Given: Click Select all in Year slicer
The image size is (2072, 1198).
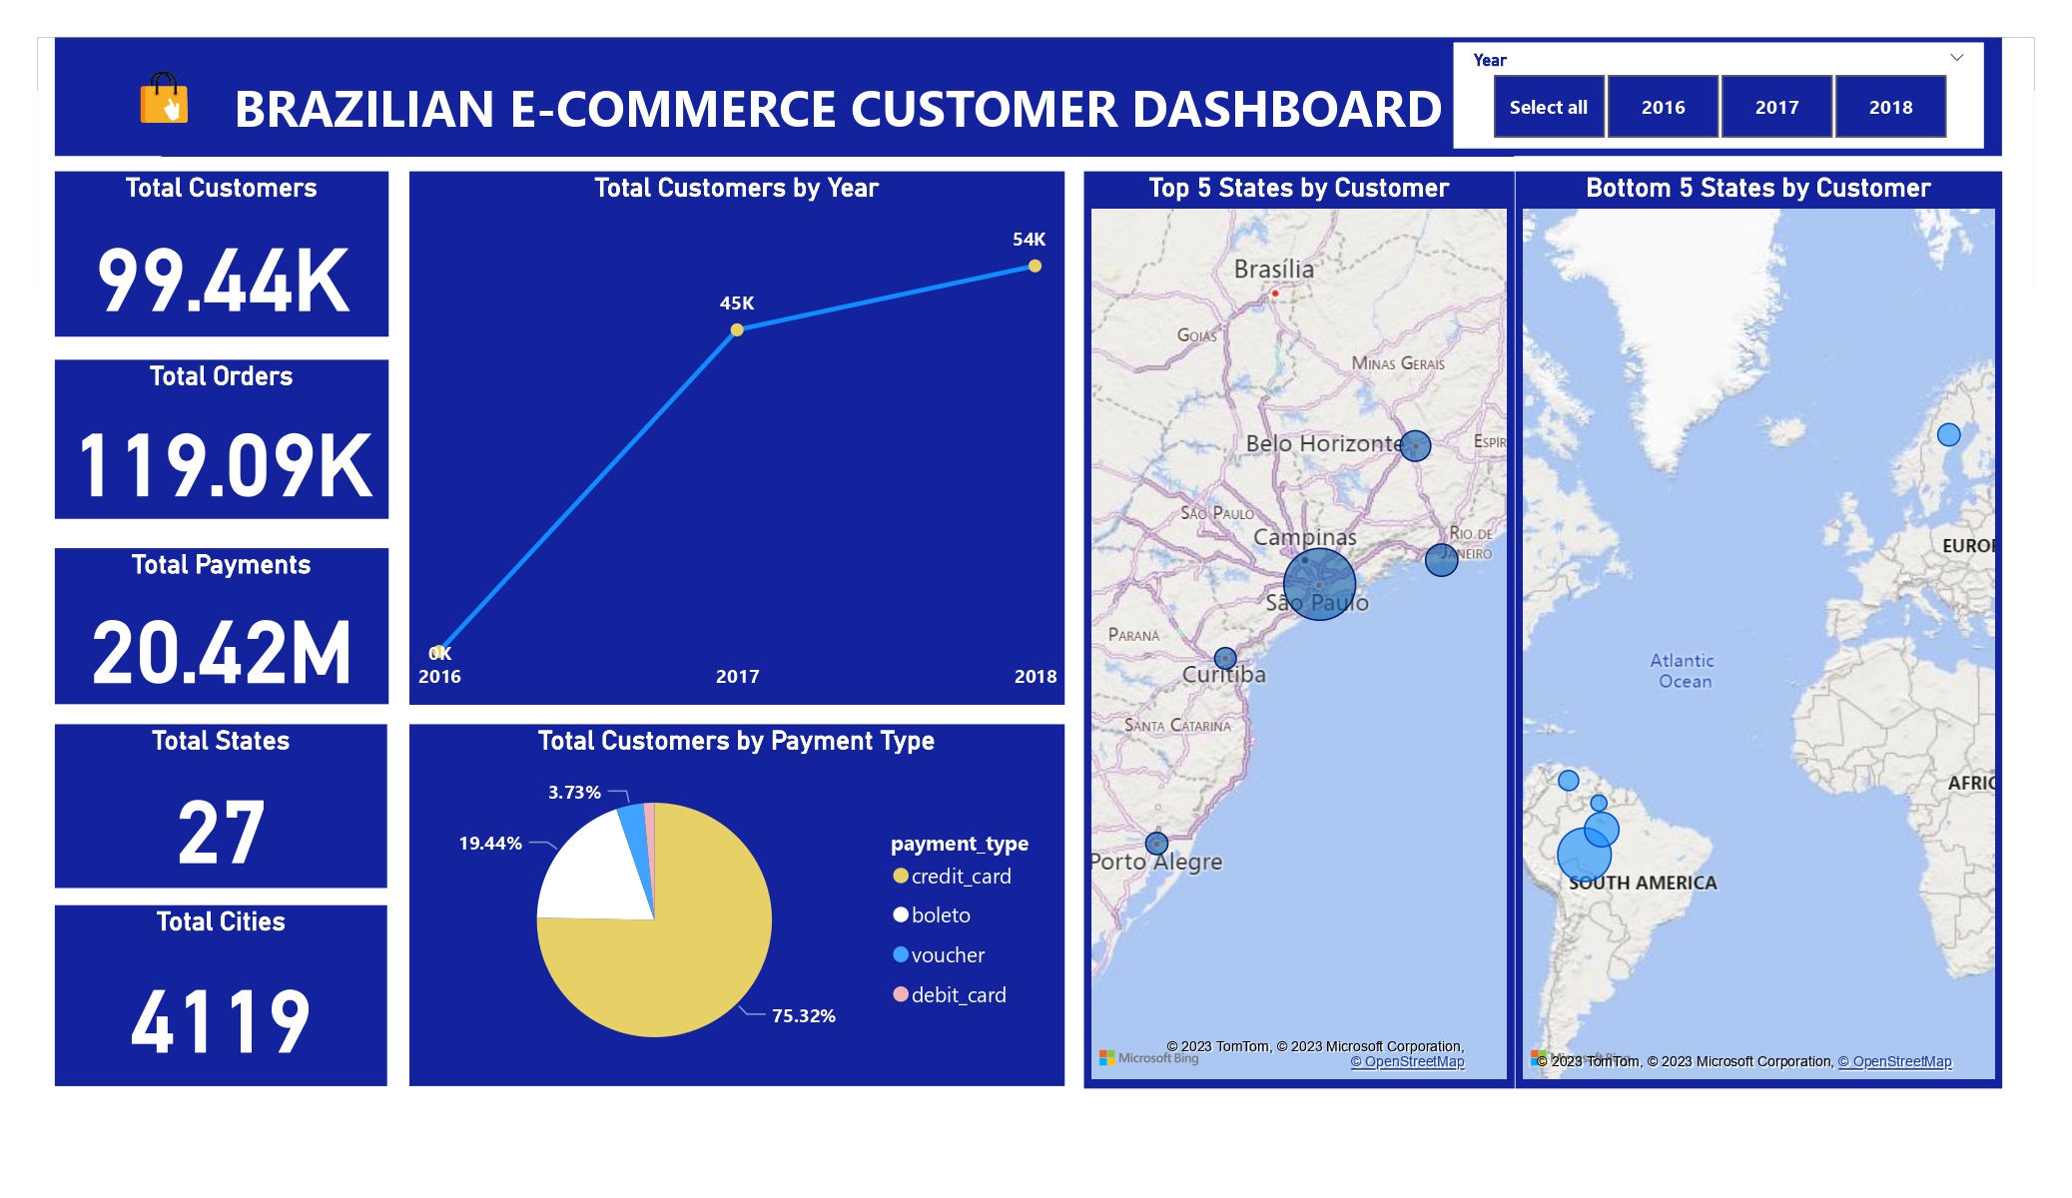Looking at the screenshot, I should (1548, 107).
